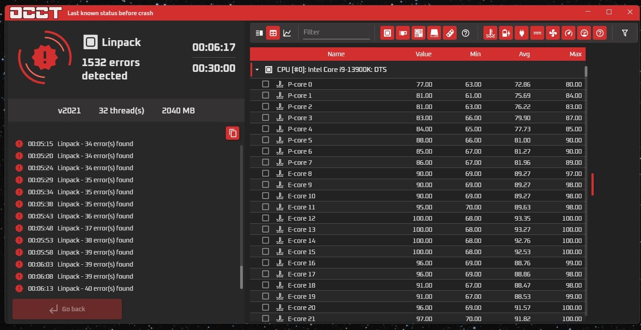The image size is (641, 330).
Task: Sort by the Name column header
Action: click(x=336, y=54)
